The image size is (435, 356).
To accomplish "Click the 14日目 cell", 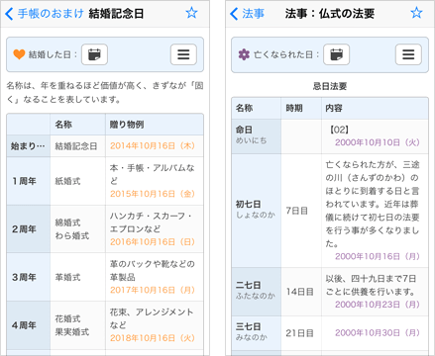I will coord(301,292).
